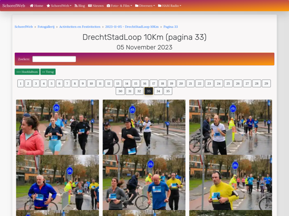Click the Home house icon
The image size is (289, 216).
31,6
